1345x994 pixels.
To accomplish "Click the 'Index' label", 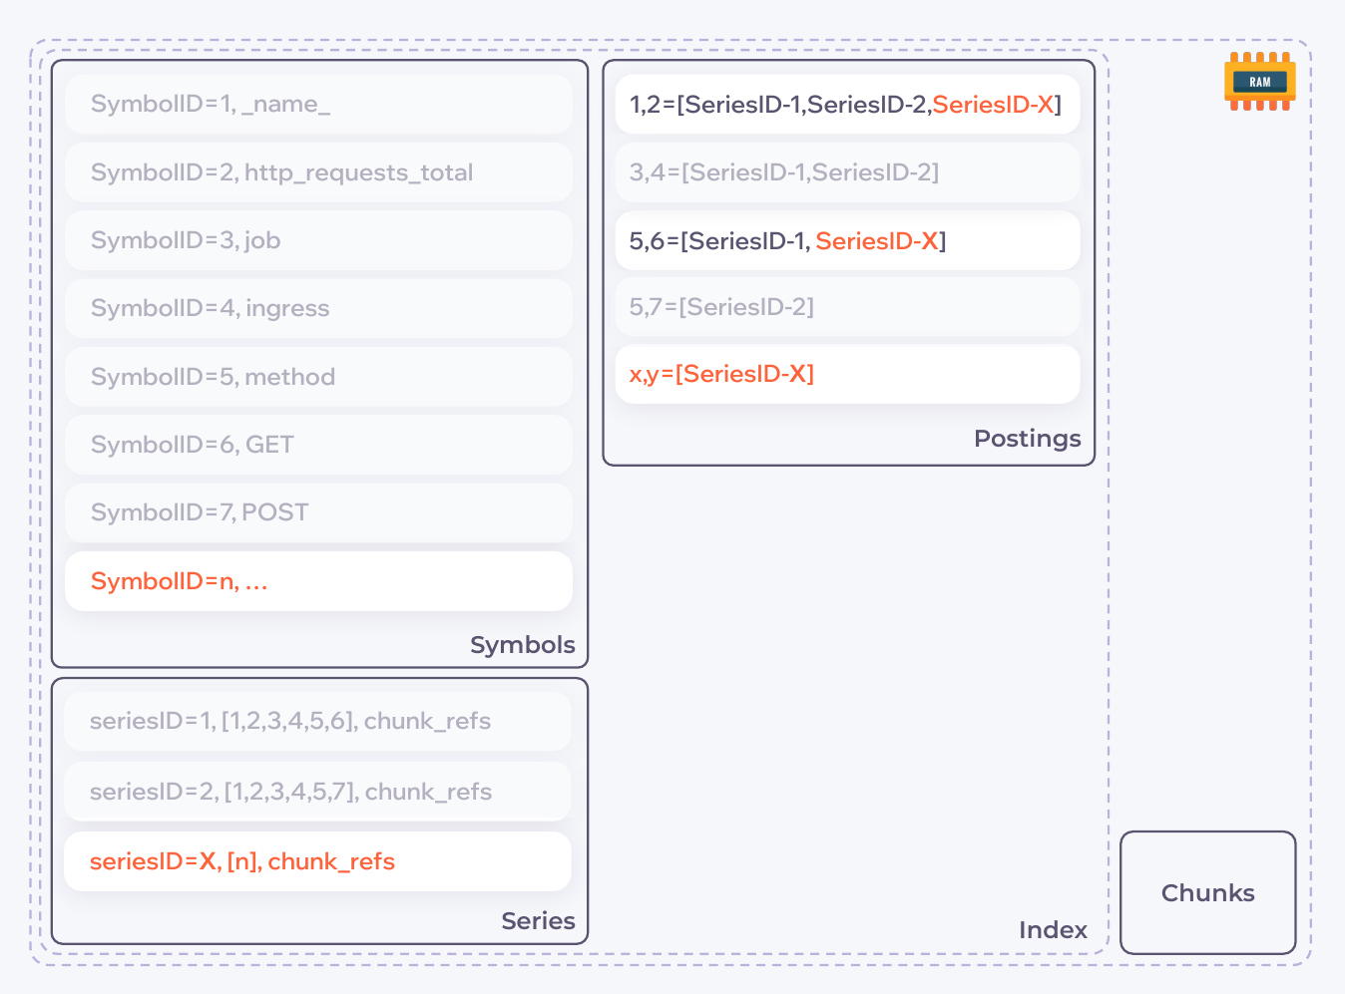I will coord(1053,930).
